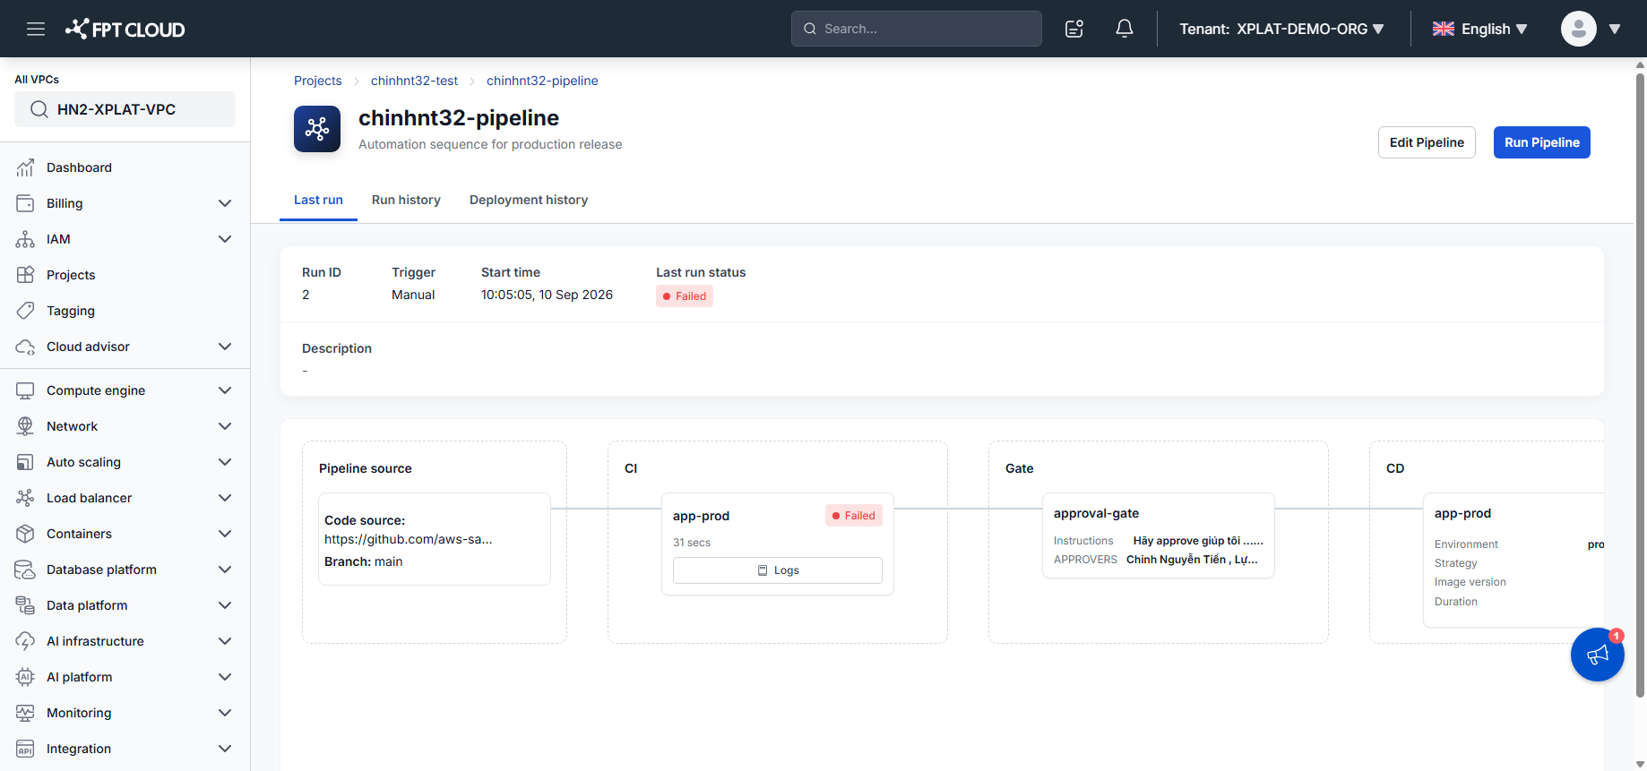This screenshot has height=771, width=1647.
Task: Expand the Compute engine chevron
Action: coord(225,390)
